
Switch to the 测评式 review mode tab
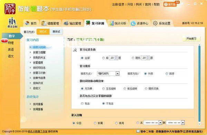[56, 32]
